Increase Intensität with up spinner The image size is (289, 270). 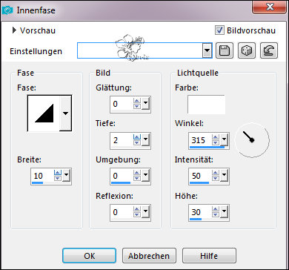pyautogui.click(x=216, y=173)
